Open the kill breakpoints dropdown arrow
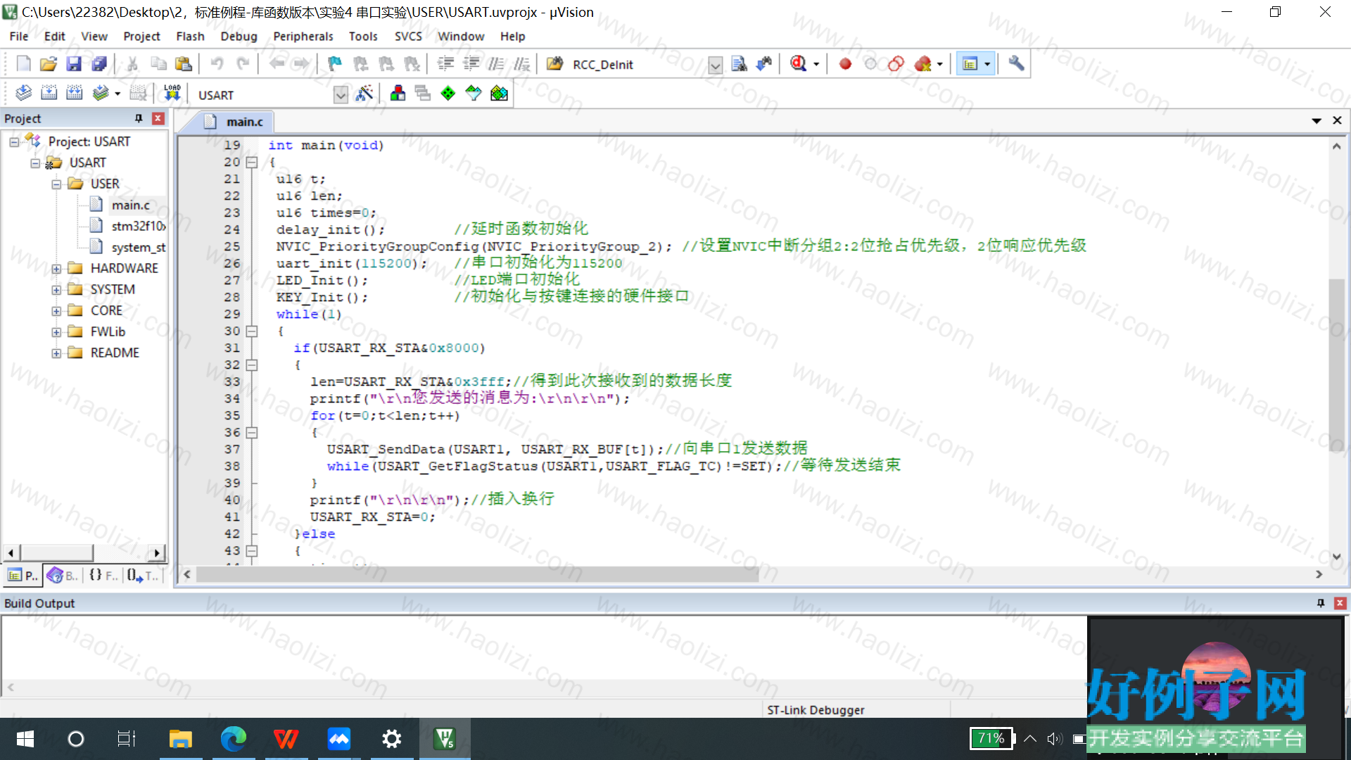The width and height of the screenshot is (1351, 760). pos(940,64)
